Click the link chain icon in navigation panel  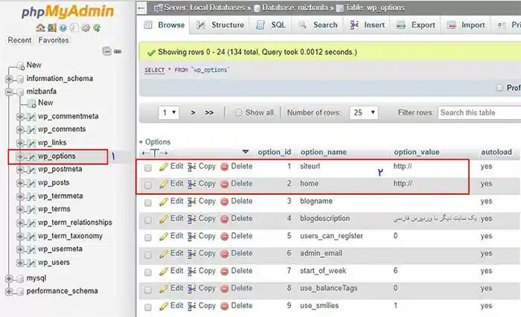coord(117,51)
